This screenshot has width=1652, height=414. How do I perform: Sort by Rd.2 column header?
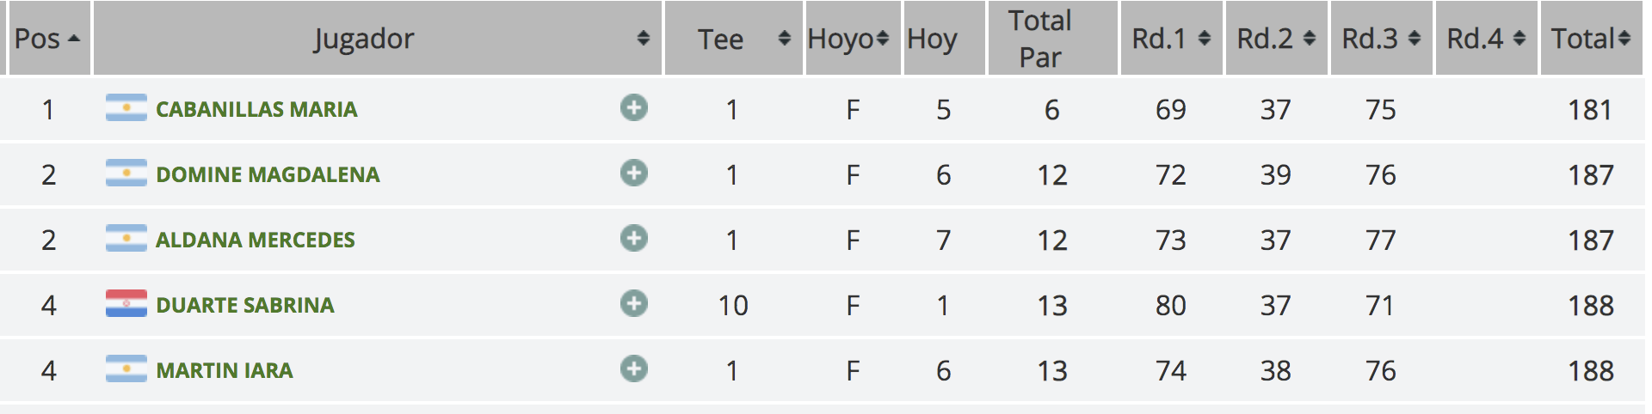point(1277,38)
